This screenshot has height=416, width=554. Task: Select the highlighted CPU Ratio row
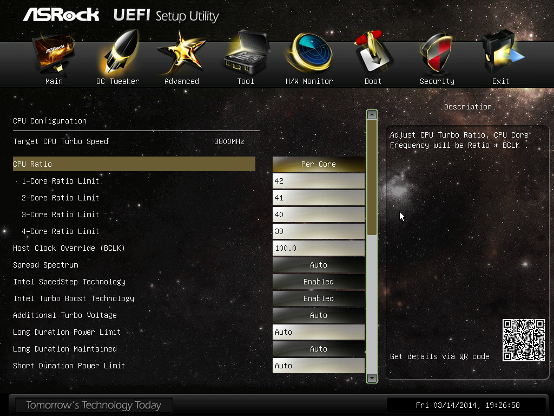(134, 164)
